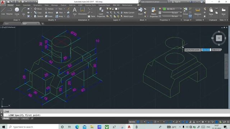Screen dimensions: 230x129
Task: Expand the Annotation panel
Action: click(x=84, y=20)
